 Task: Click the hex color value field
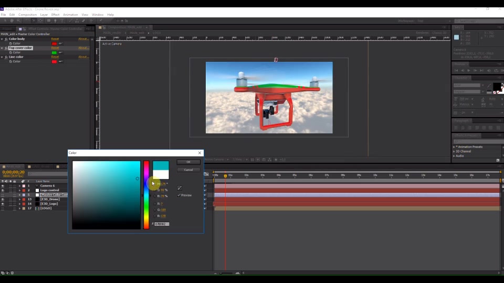pyautogui.click(x=162, y=224)
